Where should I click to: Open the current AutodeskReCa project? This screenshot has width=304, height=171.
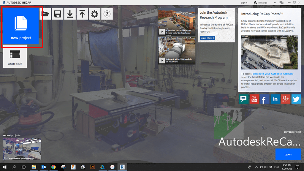point(288,154)
